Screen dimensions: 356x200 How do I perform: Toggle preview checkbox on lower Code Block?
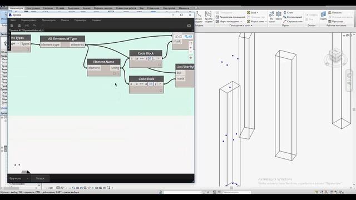(x=161, y=91)
